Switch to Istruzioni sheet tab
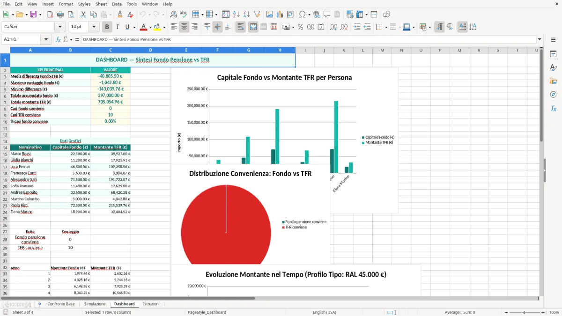 click(151, 304)
